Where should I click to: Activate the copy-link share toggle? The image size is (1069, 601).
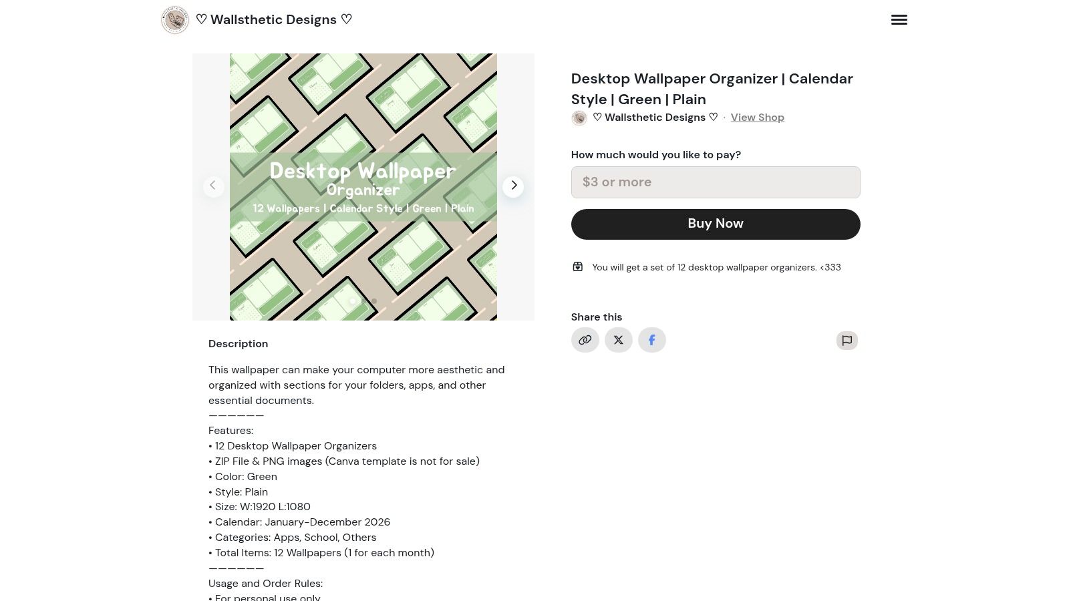[585, 340]
